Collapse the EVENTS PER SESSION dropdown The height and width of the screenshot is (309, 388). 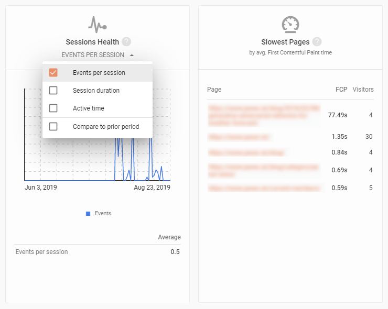[98, 55]
